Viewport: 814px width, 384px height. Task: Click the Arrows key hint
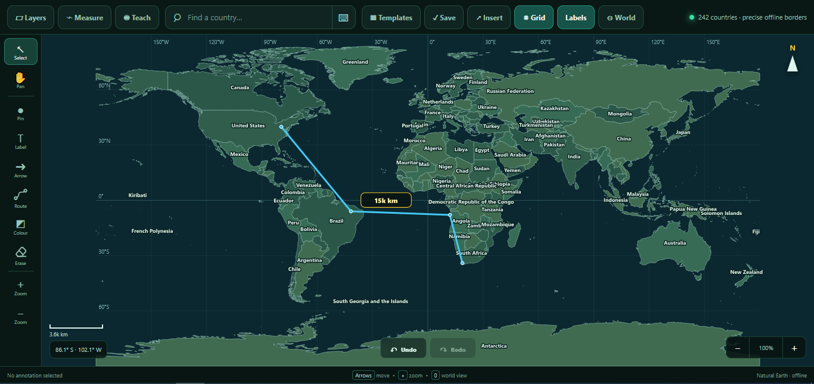coord(363,376)
